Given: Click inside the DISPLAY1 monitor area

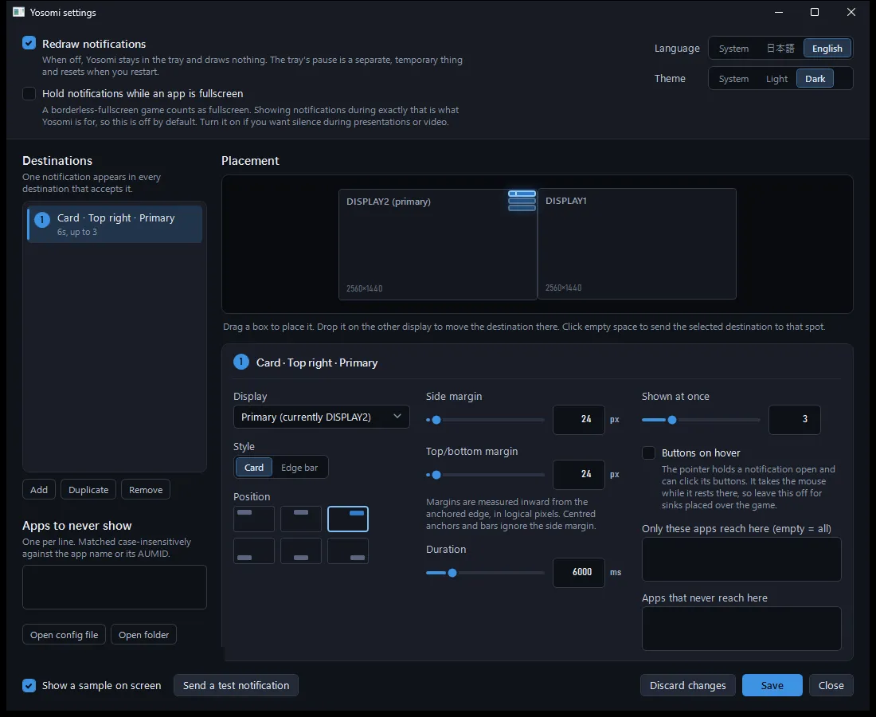Looking at the screenshot, I should coord(637,244).
